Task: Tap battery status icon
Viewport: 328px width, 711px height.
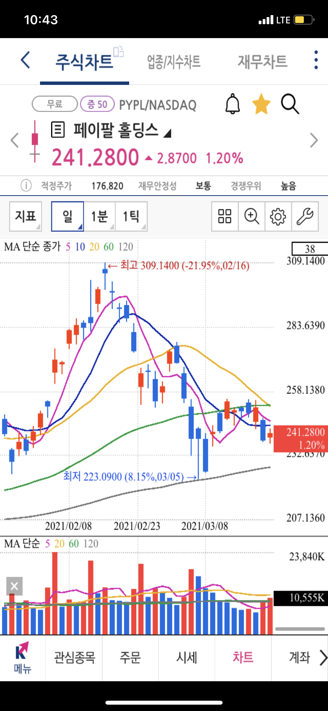Action: click(304, 19)
